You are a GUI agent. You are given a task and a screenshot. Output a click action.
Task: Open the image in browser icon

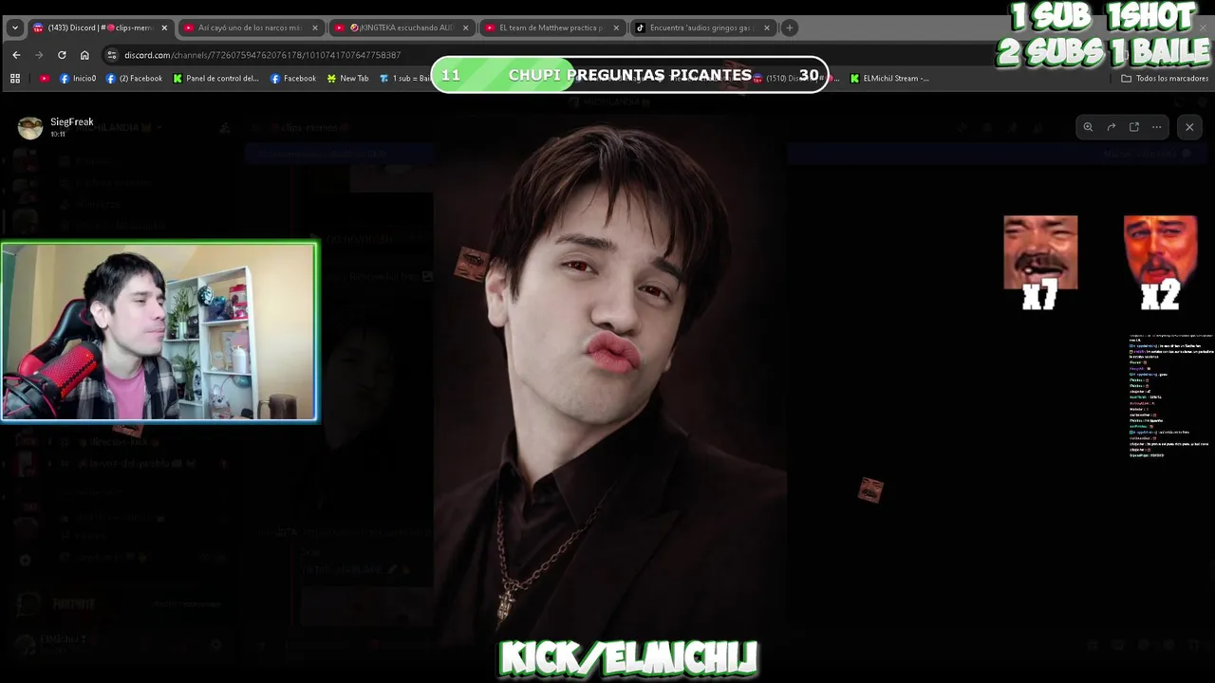coord(1133,127)
